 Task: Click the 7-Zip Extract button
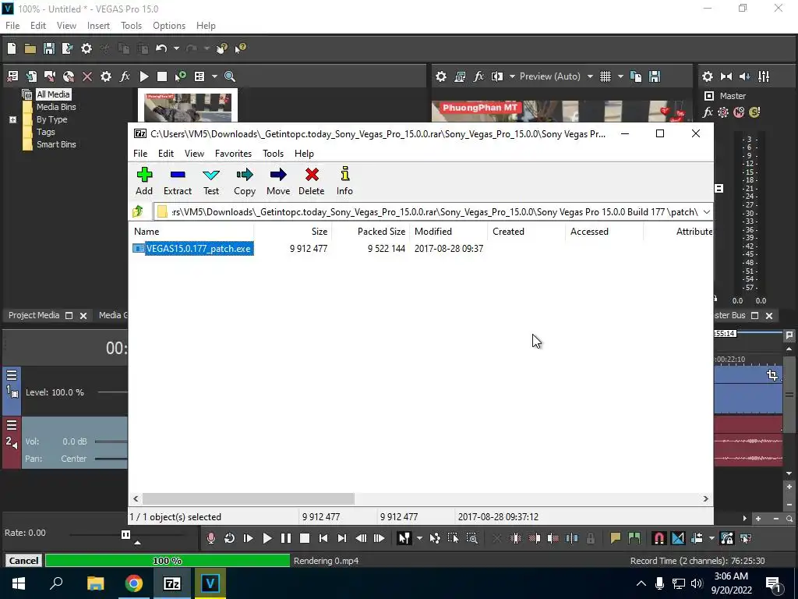click(x=177, y=181)
